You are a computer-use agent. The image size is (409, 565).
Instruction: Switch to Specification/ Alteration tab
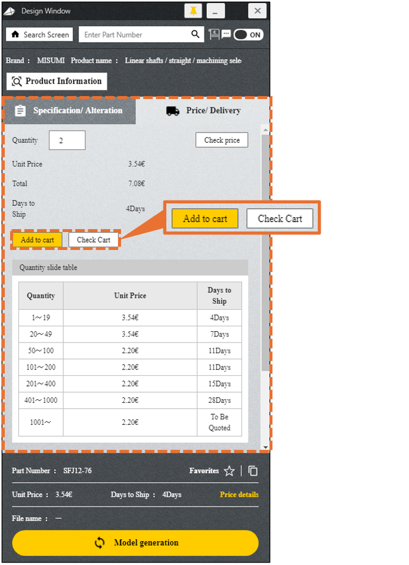tap(69, 110)
